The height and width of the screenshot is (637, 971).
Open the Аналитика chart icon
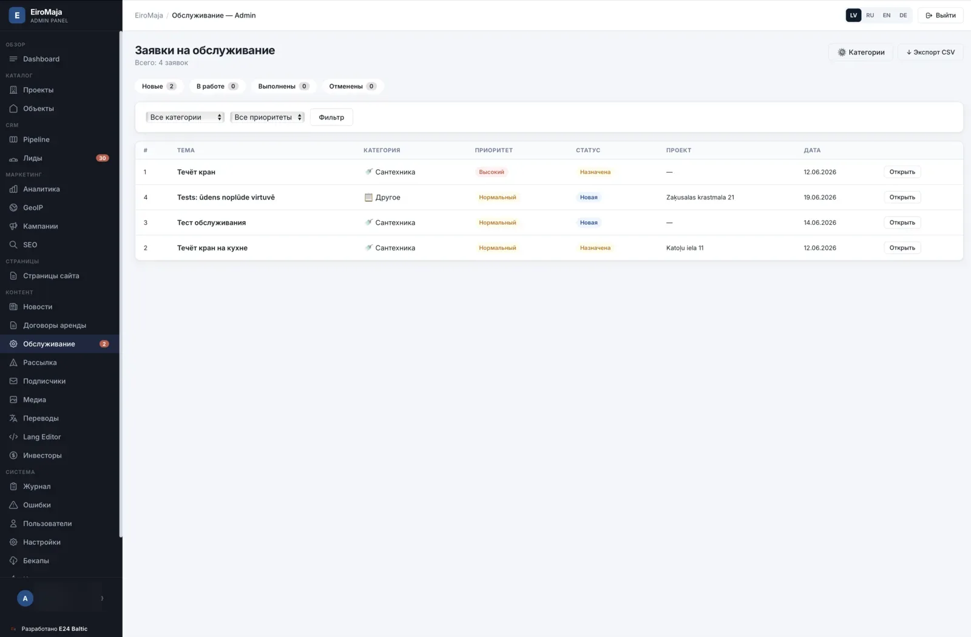(x=13, y=189)
